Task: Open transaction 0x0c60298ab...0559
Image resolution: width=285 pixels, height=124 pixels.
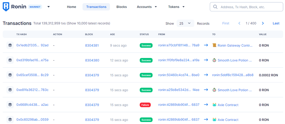Action: (32, 120)
